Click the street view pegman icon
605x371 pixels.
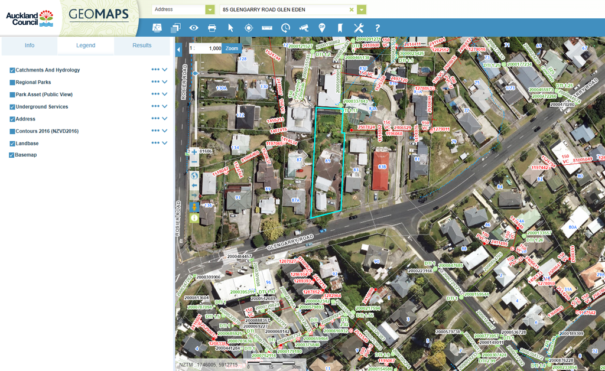pyautogui.click(x=194, y=207)
